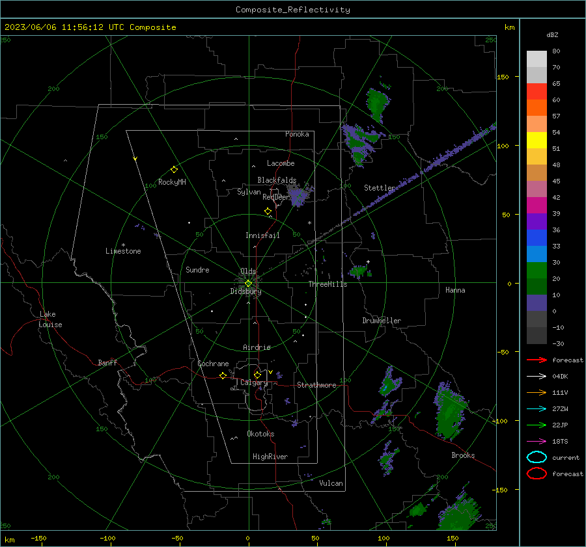This screenshot has width=586, height=547.
Task: Click the Innisfail city label
Action: tap(262, 235)
